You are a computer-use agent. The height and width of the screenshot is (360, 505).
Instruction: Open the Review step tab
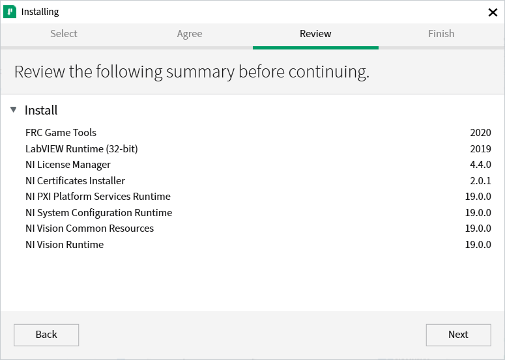click(315, 34)
